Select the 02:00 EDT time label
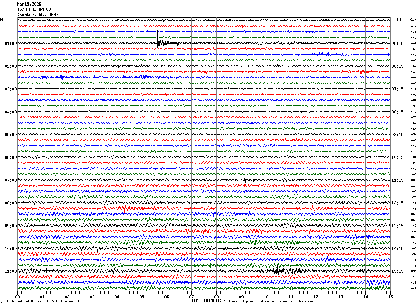 click(11, 66)
